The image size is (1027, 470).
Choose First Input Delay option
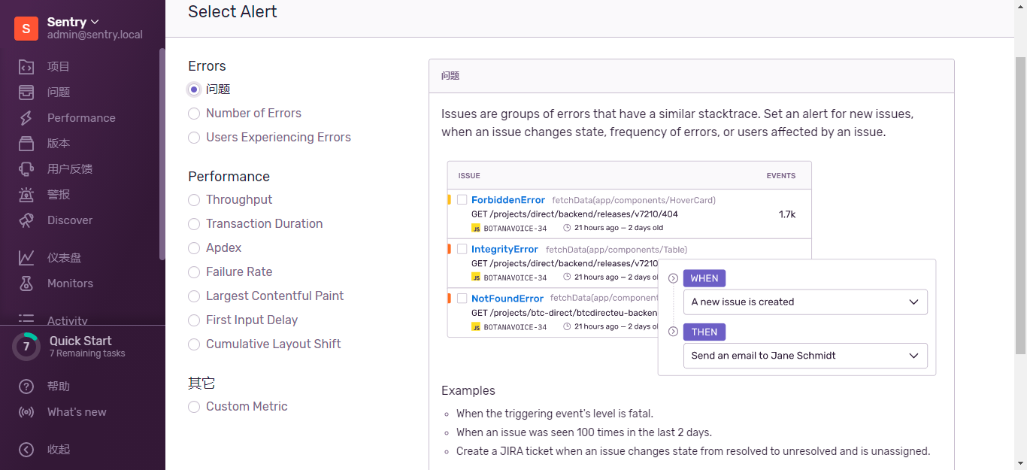point(194,320)
